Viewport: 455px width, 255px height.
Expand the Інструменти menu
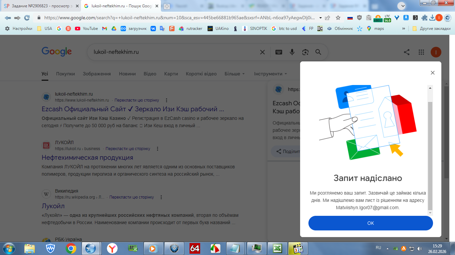coord(270,74)
